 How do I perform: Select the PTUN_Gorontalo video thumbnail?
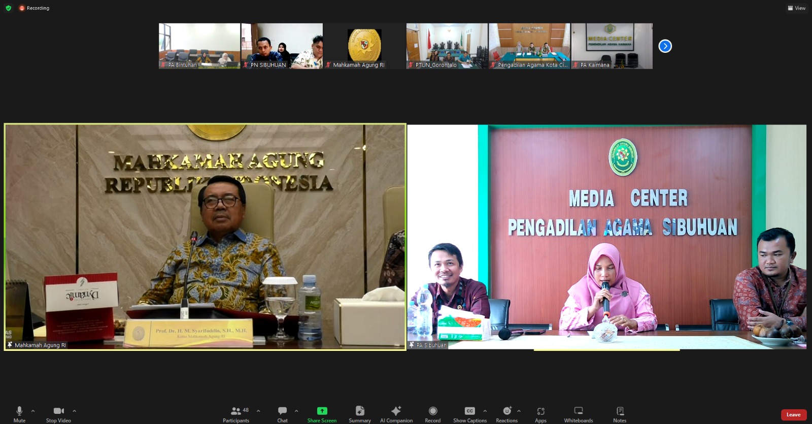click(x=447, y=46)
